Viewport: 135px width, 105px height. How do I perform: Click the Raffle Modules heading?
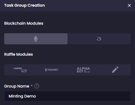point(19,54)
